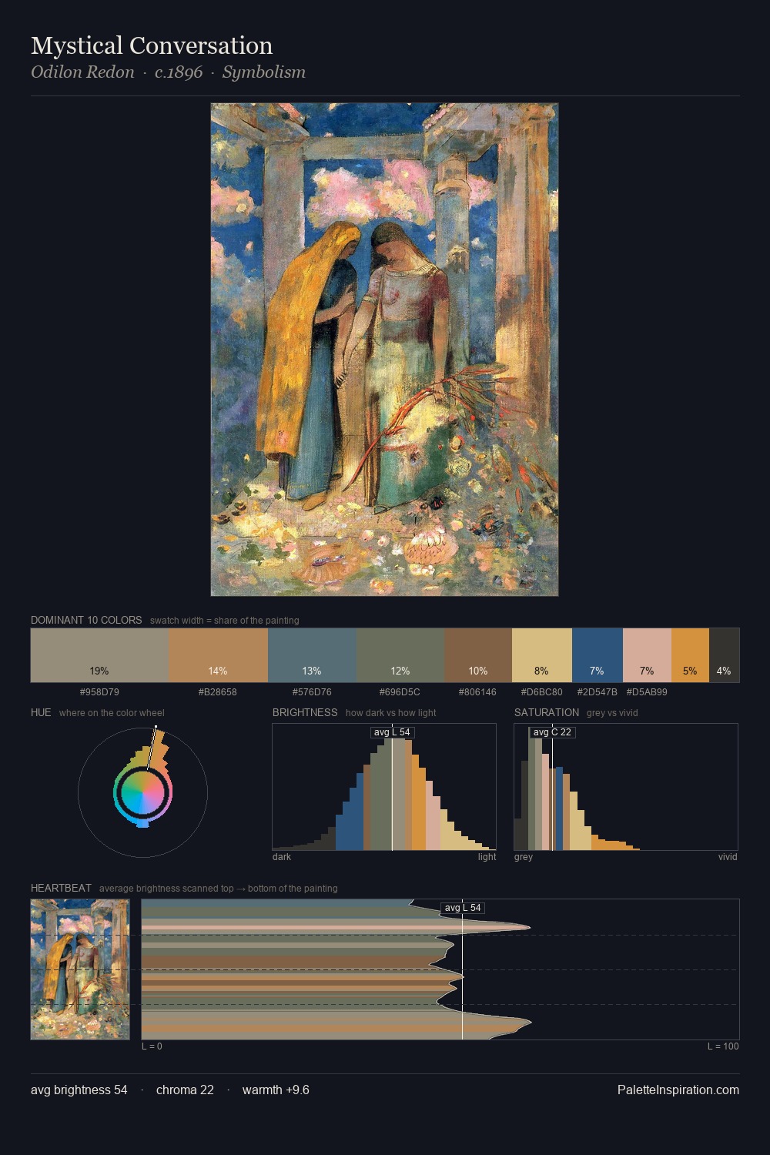Click the heartbeat brightness chart
The width and height of the screenshot is (770, 1155).
tap(440, 969)
